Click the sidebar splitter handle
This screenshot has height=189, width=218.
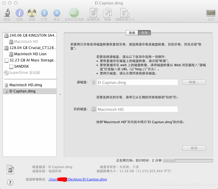(x=60, y=94)
